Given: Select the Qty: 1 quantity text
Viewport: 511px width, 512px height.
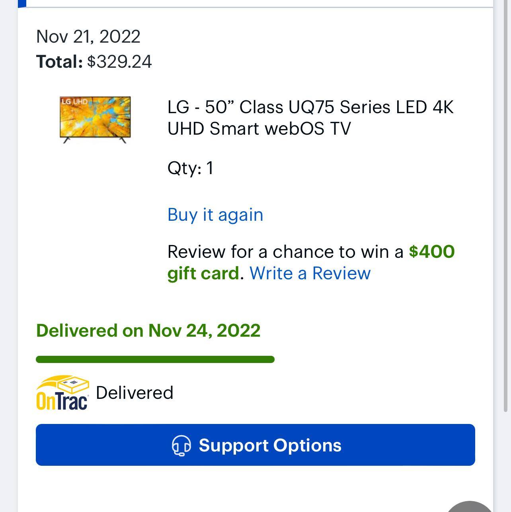Looking at the screenshot, I should [x=190, y=169].
